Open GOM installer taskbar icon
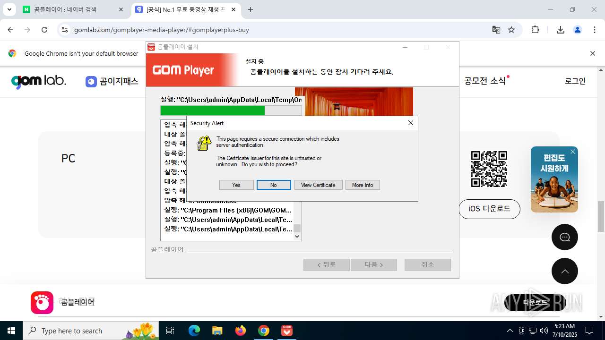 click(287, 331)
